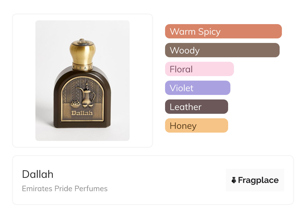Viewport: 306px width, 217px height.
Task: Choose the pink Floral accord bar
Action: pyautogui.click(x=199, y=69)
